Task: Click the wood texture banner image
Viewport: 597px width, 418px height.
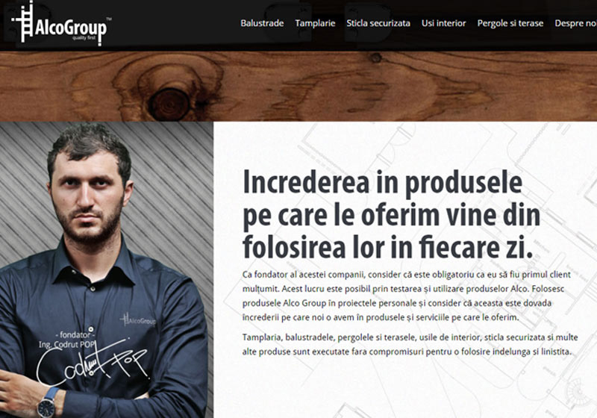Action: [298, 86]
